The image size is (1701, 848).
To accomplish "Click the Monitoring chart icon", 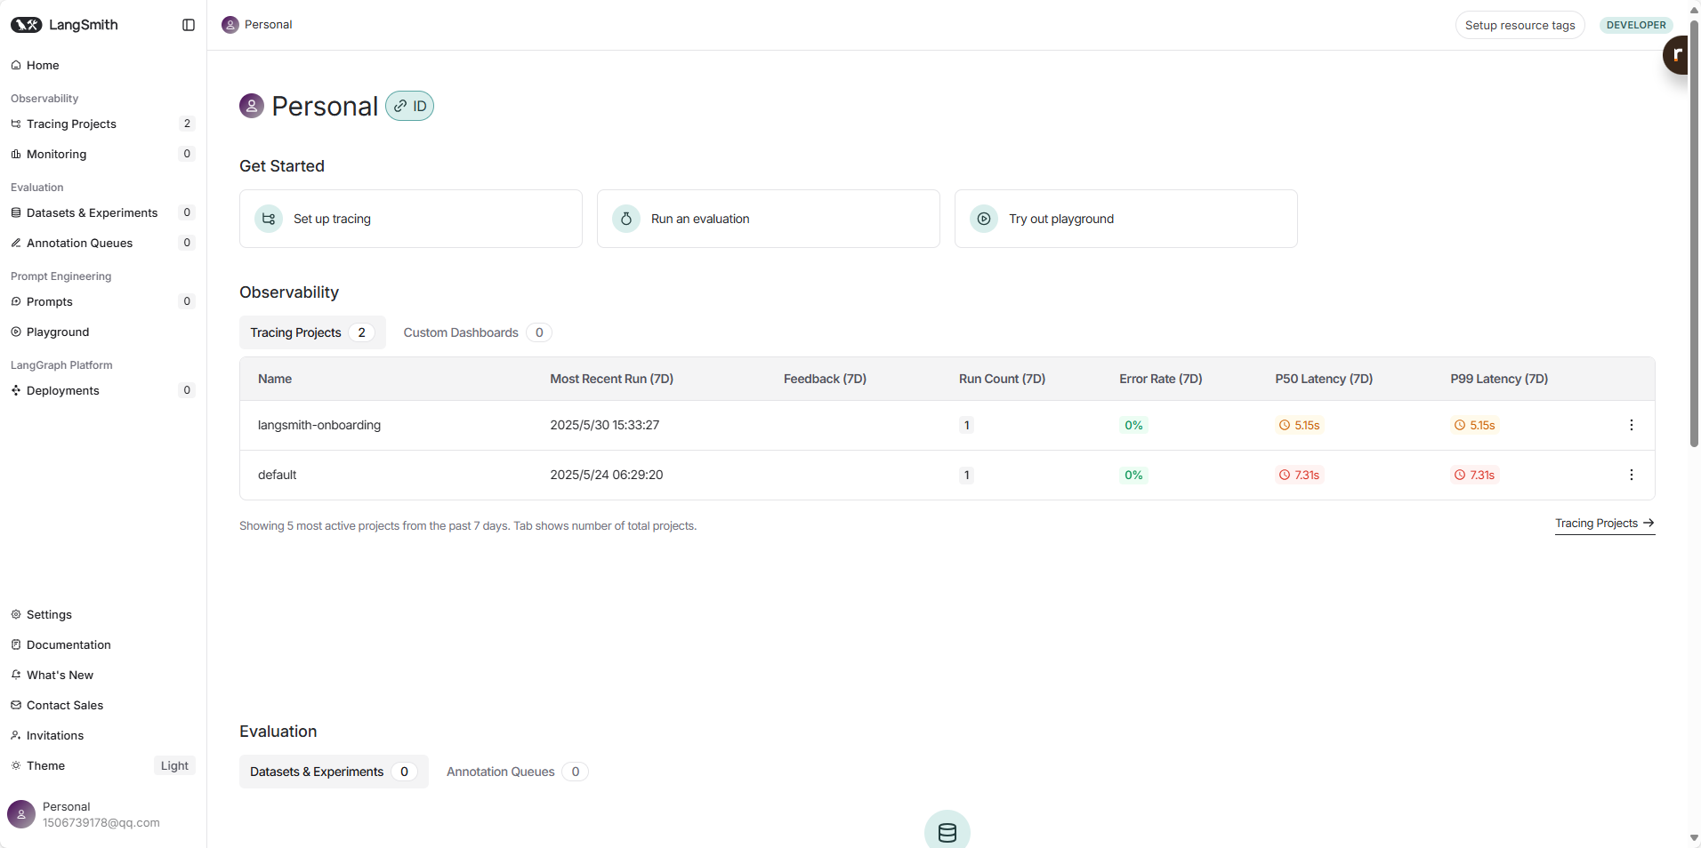I will coord(16,154).
